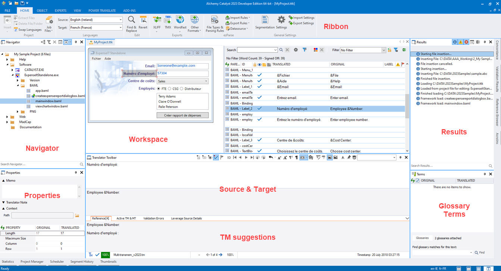Toggle sign-off checkmark for Centre de &coûts row

click(260, 140)
